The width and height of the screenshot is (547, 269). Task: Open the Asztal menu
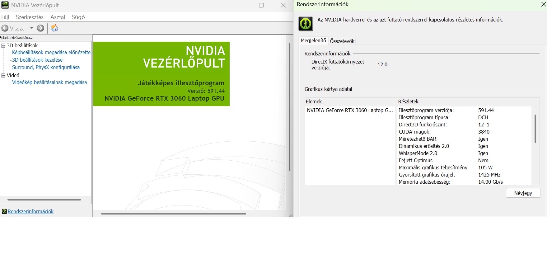tap(58, 17)
